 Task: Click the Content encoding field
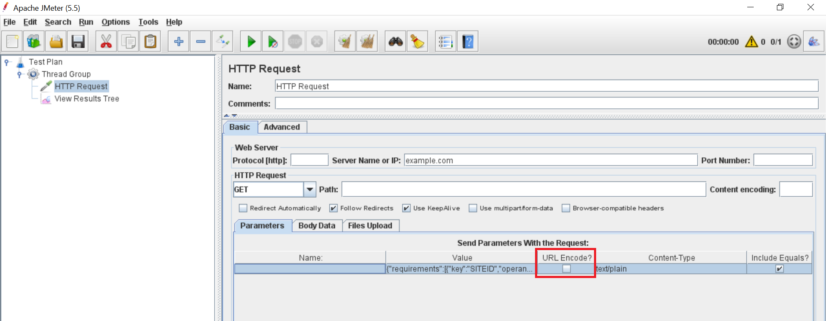point(796,189)
